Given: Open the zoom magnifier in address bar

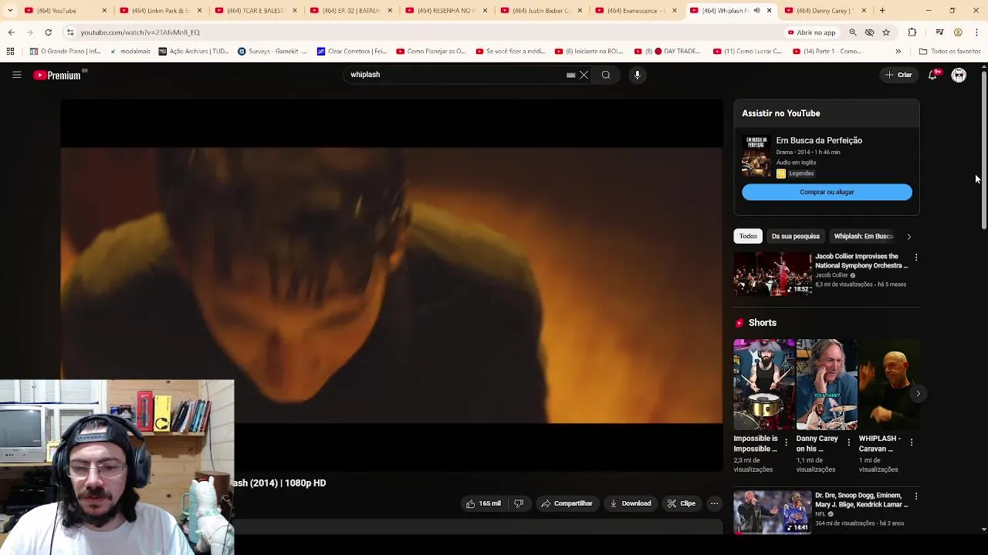Looking at the screenshot, I should (x=853, y=32).
